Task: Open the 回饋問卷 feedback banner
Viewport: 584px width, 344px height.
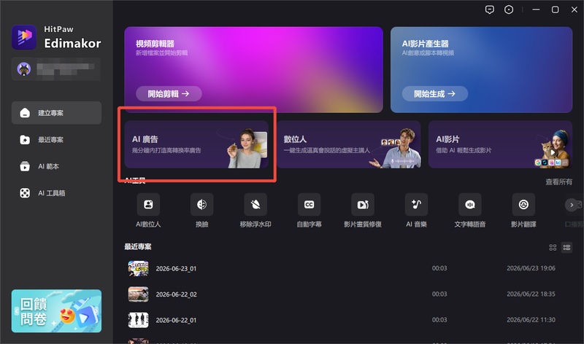Action: pos(56,311)
